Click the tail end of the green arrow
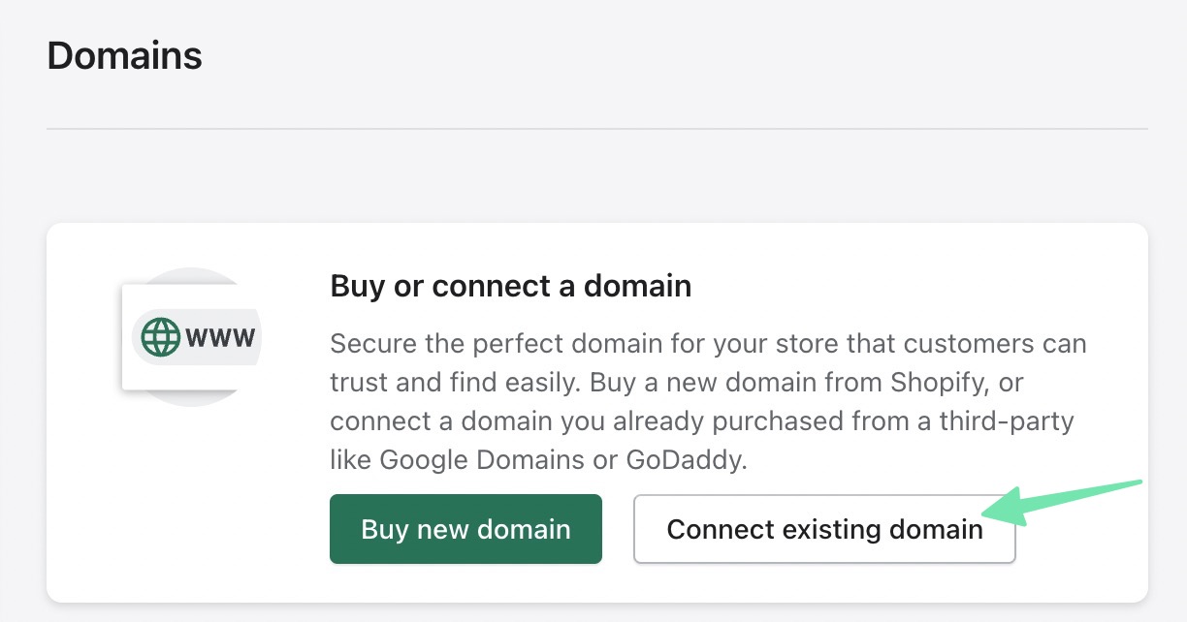 click(x=1140, y=482)
